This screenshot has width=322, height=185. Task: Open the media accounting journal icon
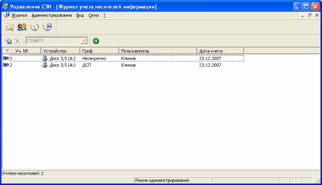pyautogui.click(x=47, y=27)
